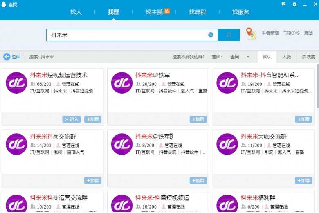Screen dimensions: 319x213
Task: Minimize the 查找 window
Action: point(305,4)
